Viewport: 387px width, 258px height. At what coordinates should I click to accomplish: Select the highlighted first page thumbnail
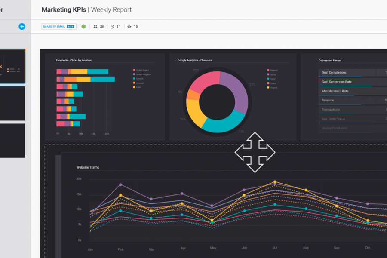(12, 66)
